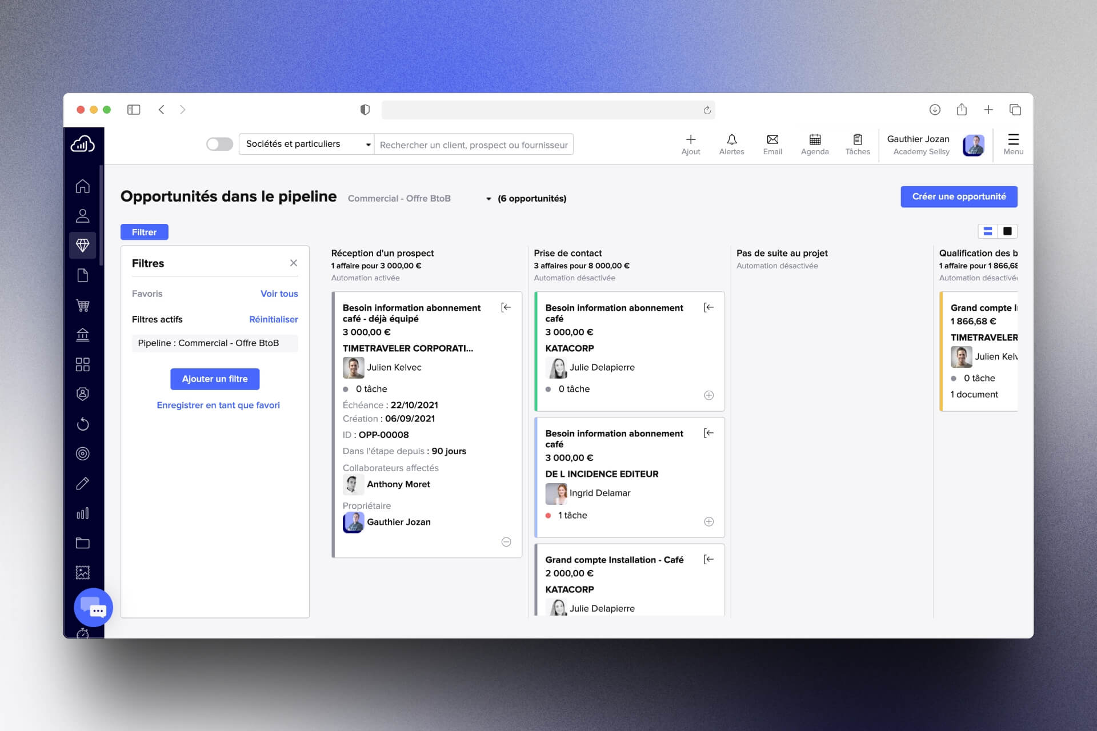Toggle the browser sidebar button

point(134,110)
